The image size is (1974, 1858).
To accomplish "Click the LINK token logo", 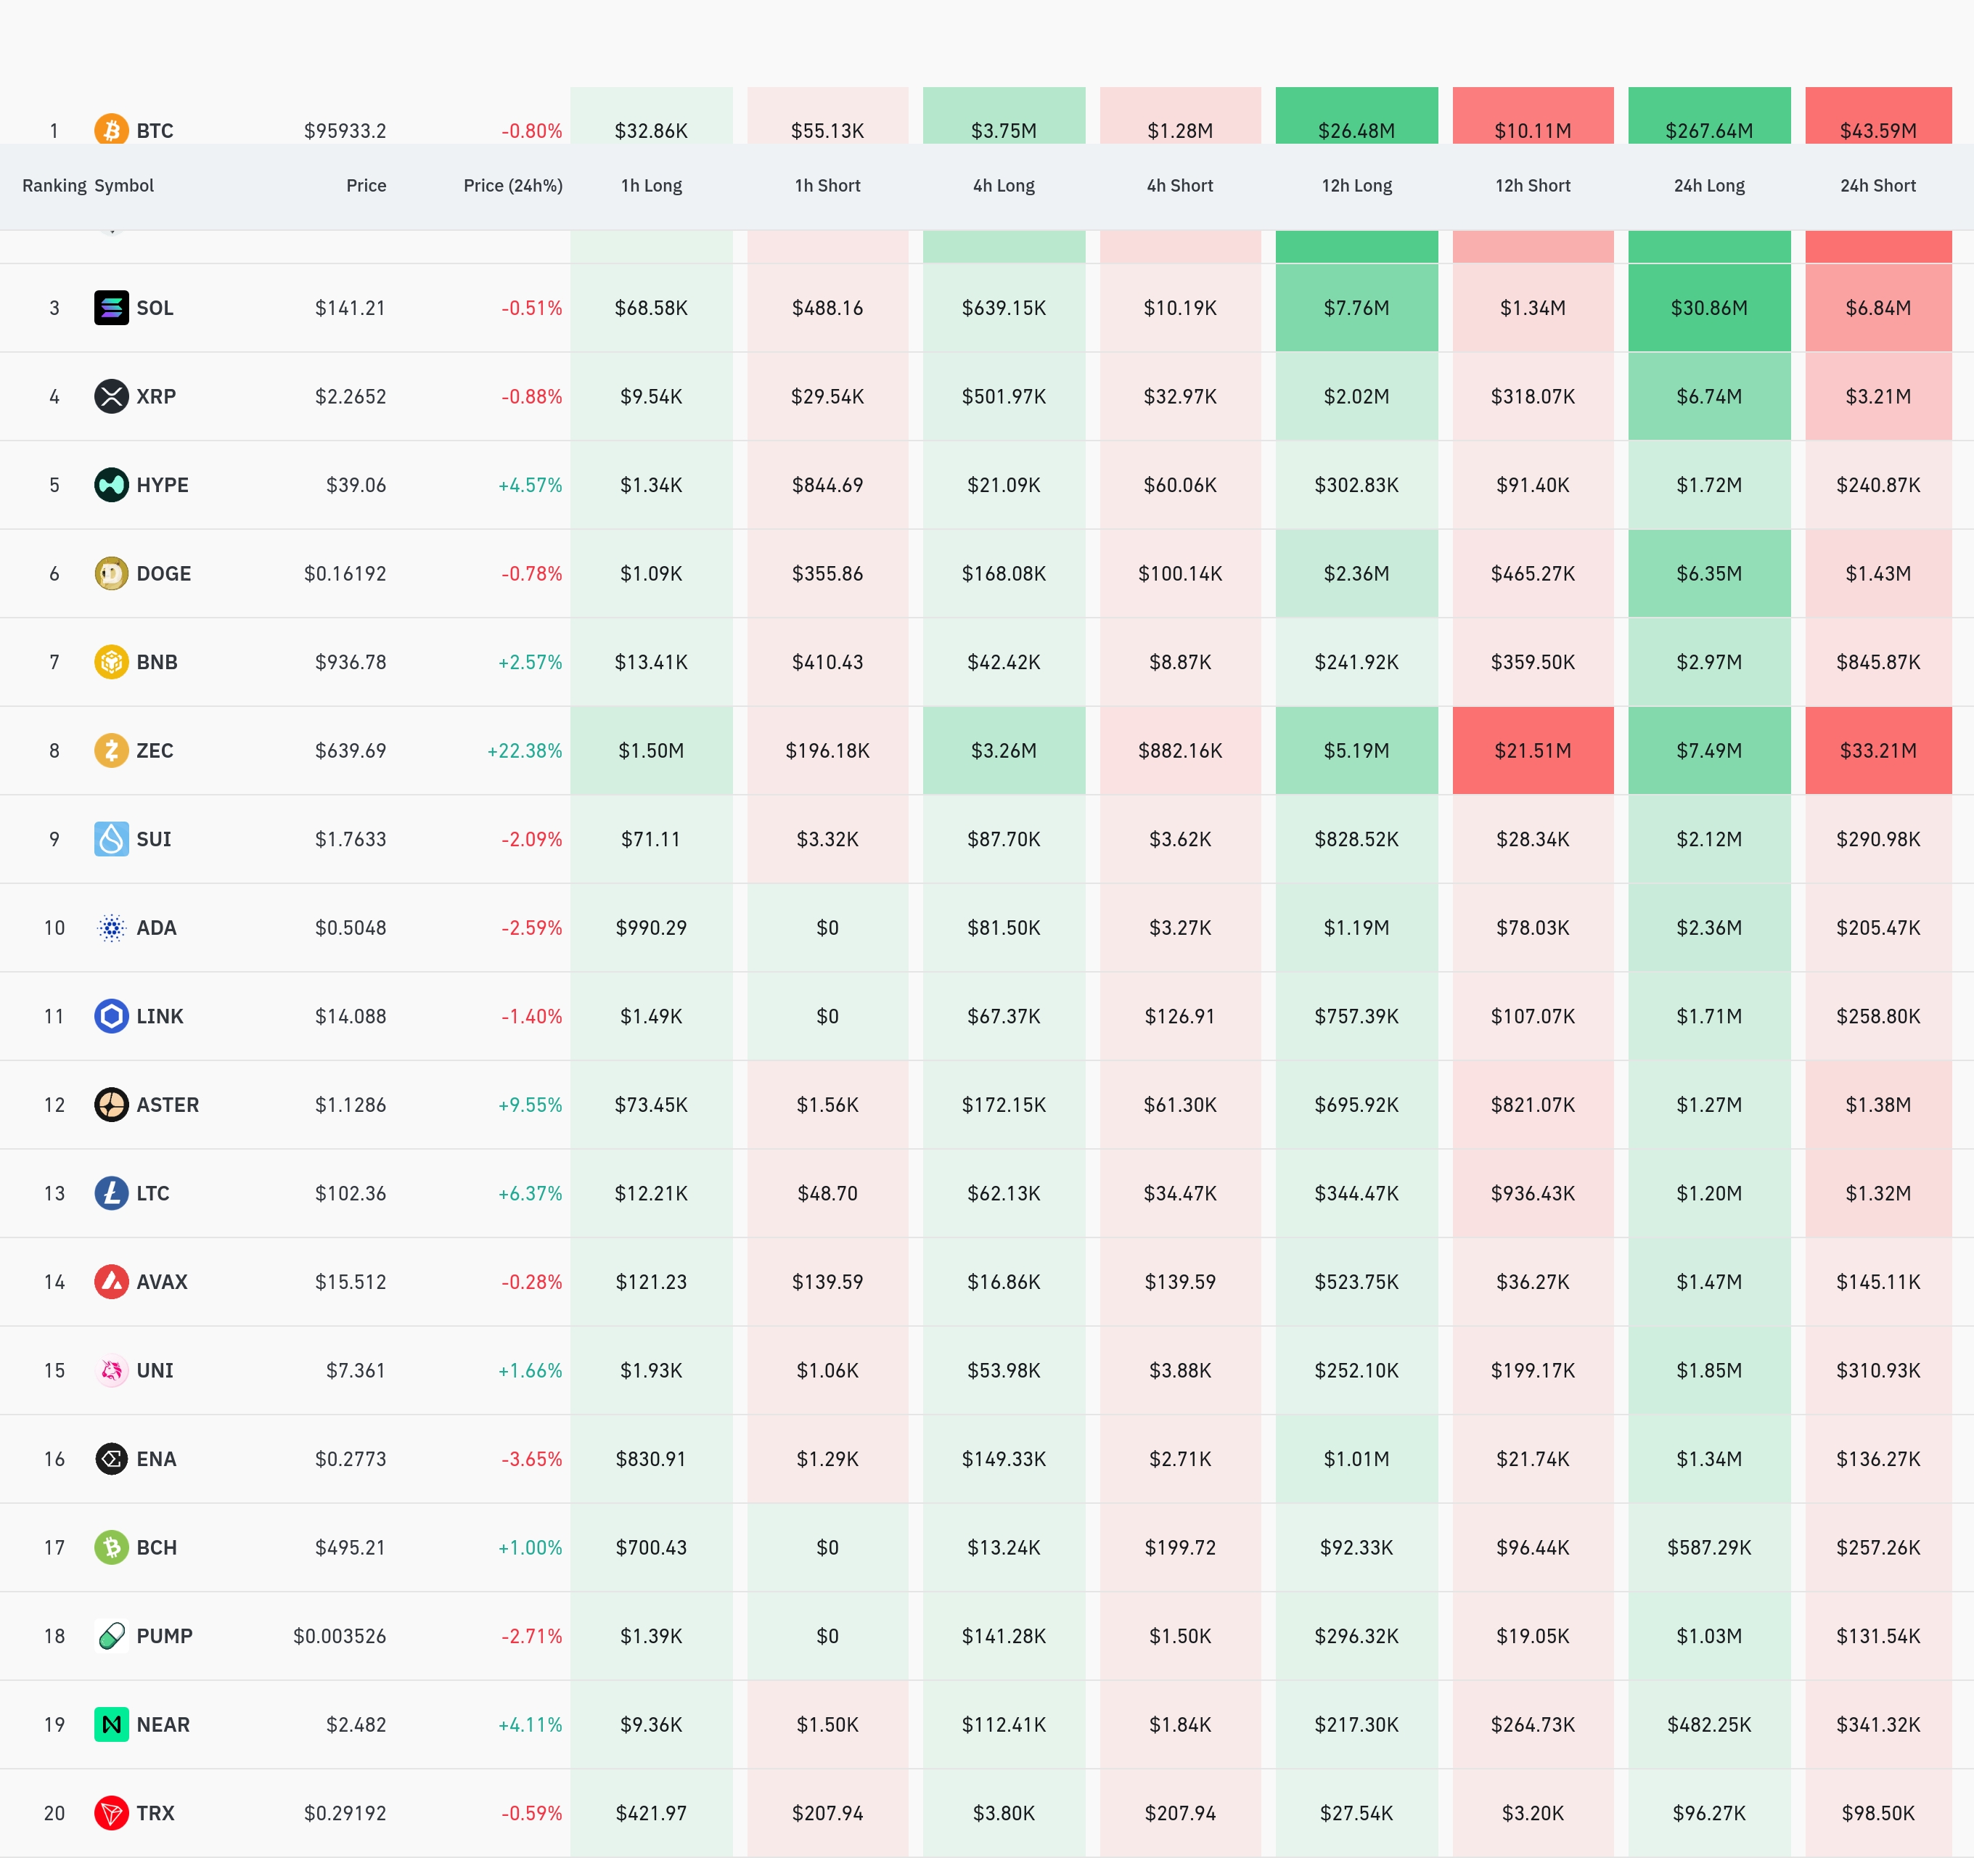I will [111, 1016].
